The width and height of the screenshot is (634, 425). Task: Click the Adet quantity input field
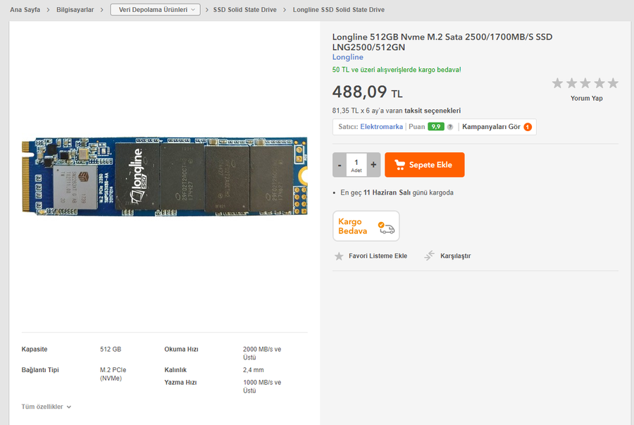tap(356, 165)
